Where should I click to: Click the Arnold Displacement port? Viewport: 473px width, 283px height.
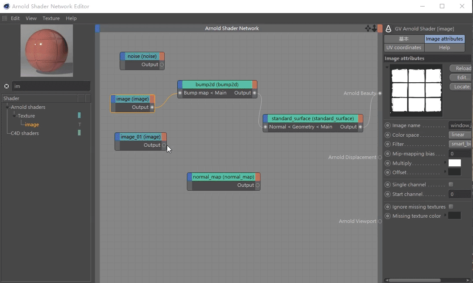(380, 157)
